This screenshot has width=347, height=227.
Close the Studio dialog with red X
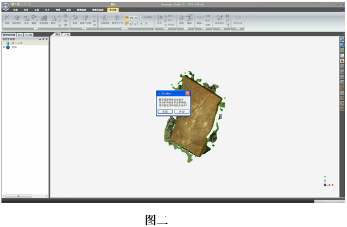(187, 93)
